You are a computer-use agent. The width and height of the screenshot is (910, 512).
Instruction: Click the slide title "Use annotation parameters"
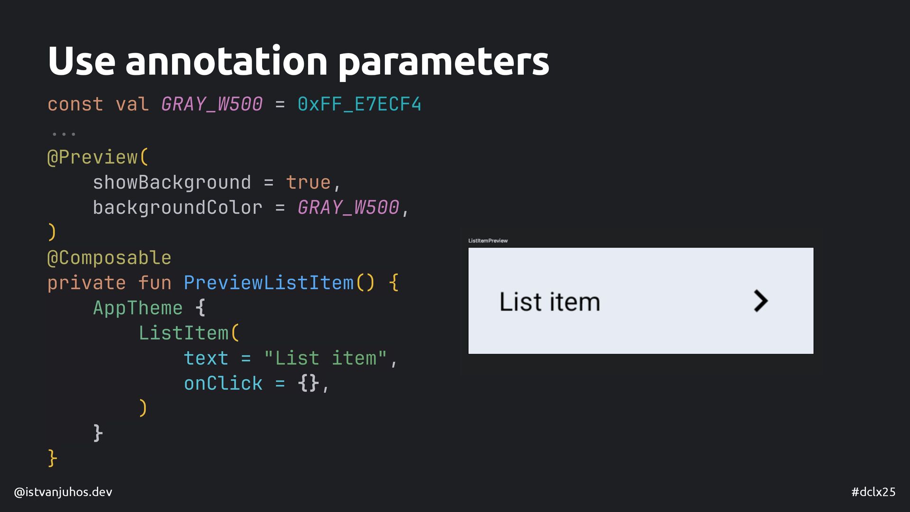[298, 62]
